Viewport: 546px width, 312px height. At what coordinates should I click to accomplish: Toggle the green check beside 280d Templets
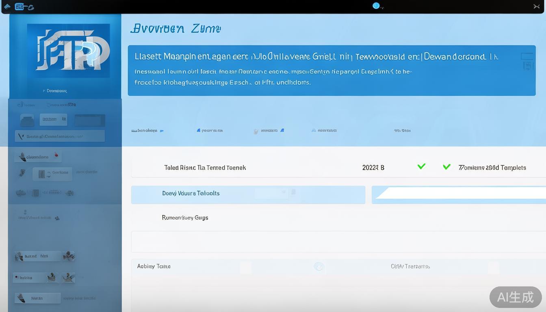point(446,167)
